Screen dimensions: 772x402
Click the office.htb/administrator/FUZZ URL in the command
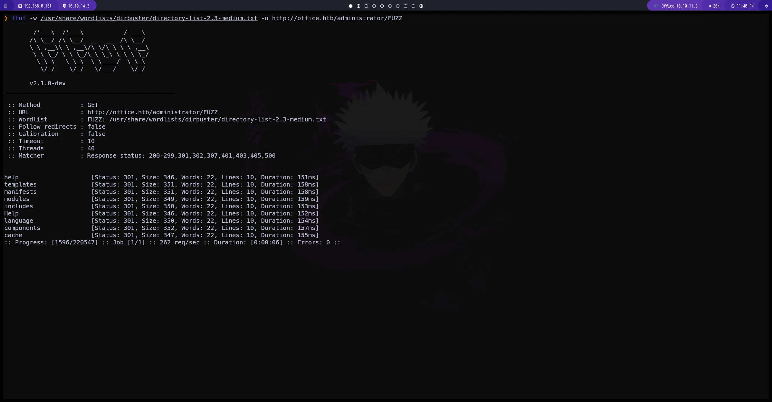click(337, 18)
